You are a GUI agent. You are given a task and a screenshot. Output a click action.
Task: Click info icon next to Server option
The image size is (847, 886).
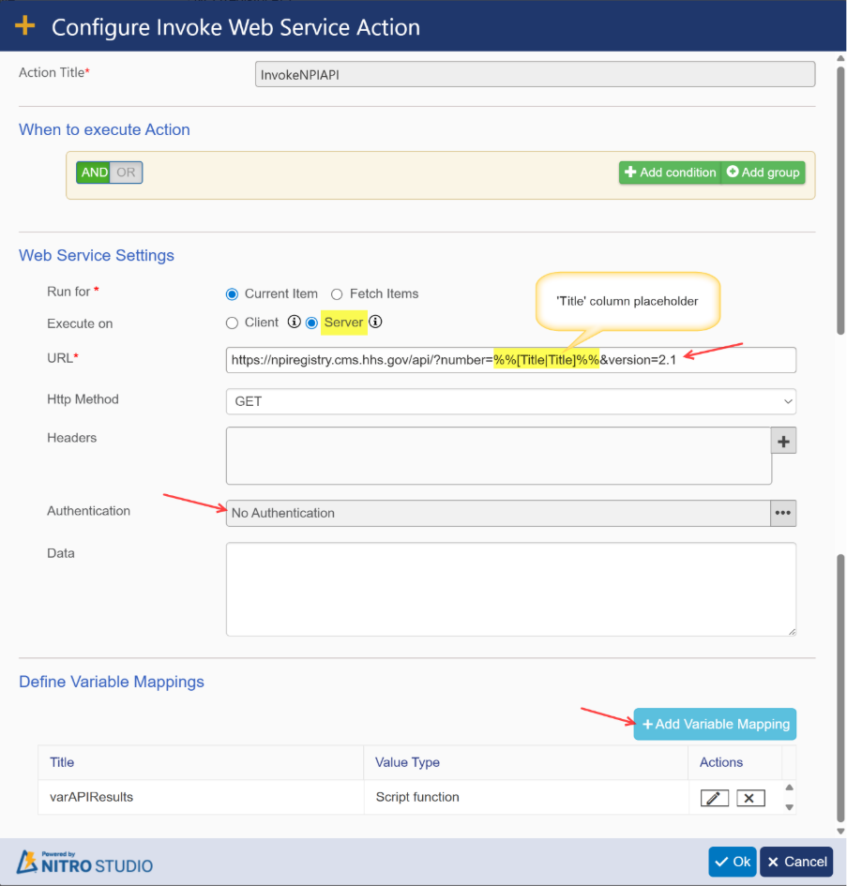(375, 323)
